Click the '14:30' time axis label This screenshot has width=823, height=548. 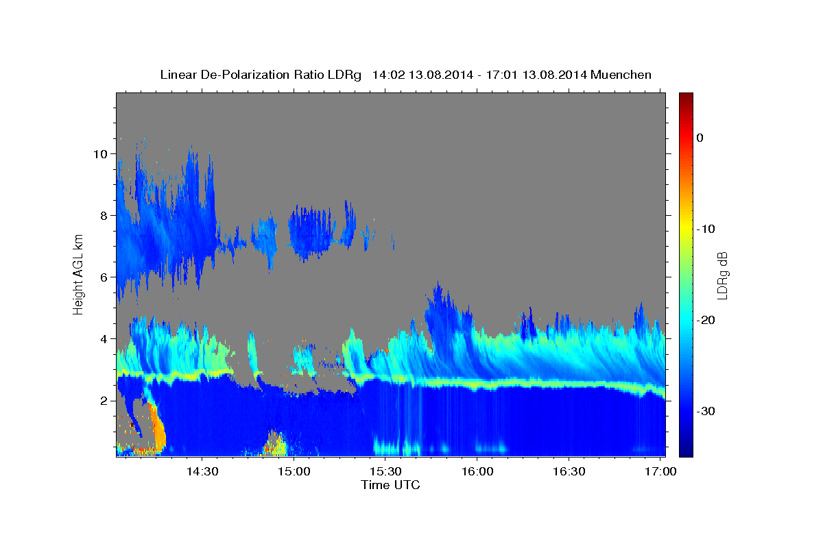202,472
